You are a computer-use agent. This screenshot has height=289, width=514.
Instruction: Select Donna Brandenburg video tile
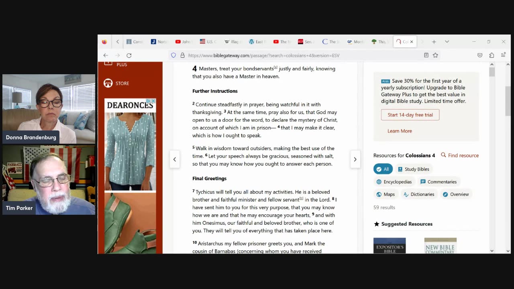click(x=49, y=109)
